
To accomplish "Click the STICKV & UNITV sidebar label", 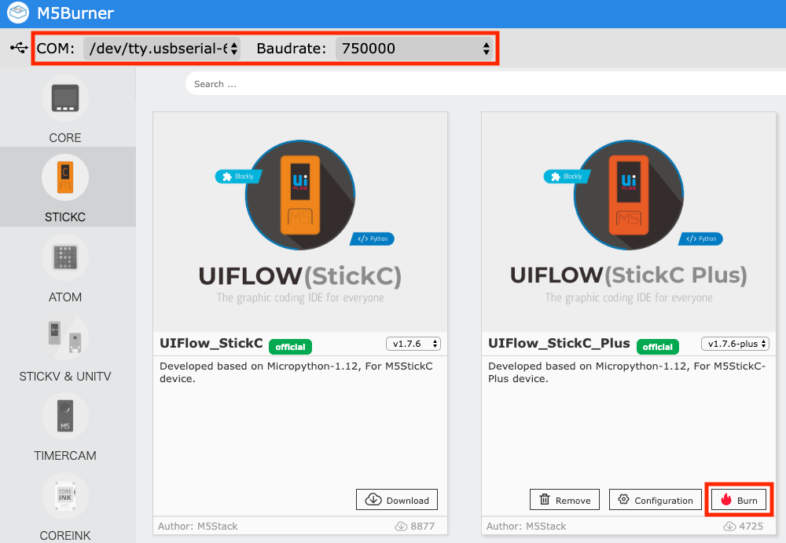I will (65, 377).
